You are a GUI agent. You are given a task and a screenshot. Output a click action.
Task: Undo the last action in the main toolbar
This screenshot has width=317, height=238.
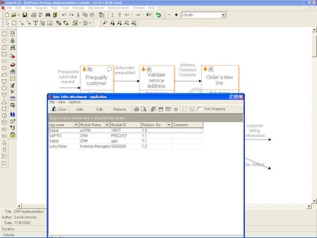click(x=64, y=15)
